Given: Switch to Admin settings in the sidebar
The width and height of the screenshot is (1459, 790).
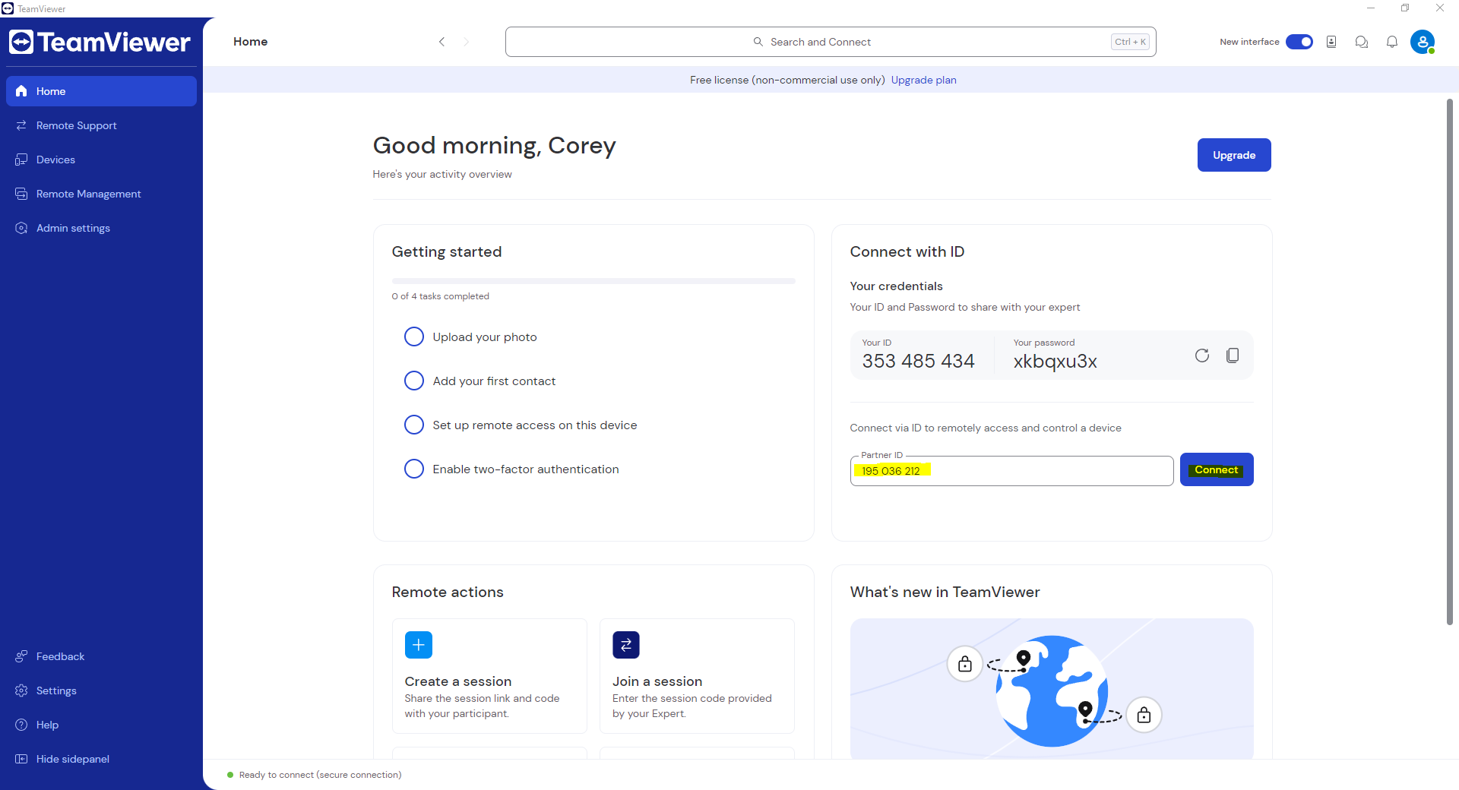Looking at the screenshot, I should 73,227.
